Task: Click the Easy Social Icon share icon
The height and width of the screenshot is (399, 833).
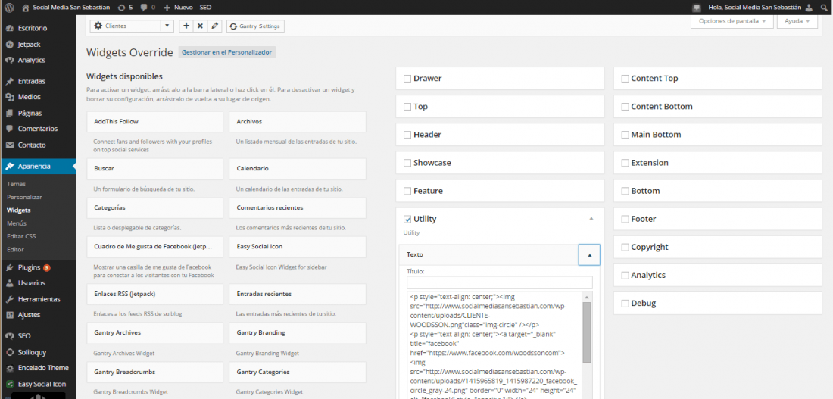Action: click(10, 384)
